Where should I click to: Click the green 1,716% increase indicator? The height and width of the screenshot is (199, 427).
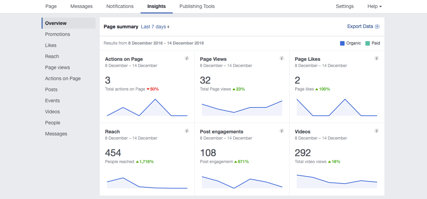pyautogui.click(x=145, y=162)
